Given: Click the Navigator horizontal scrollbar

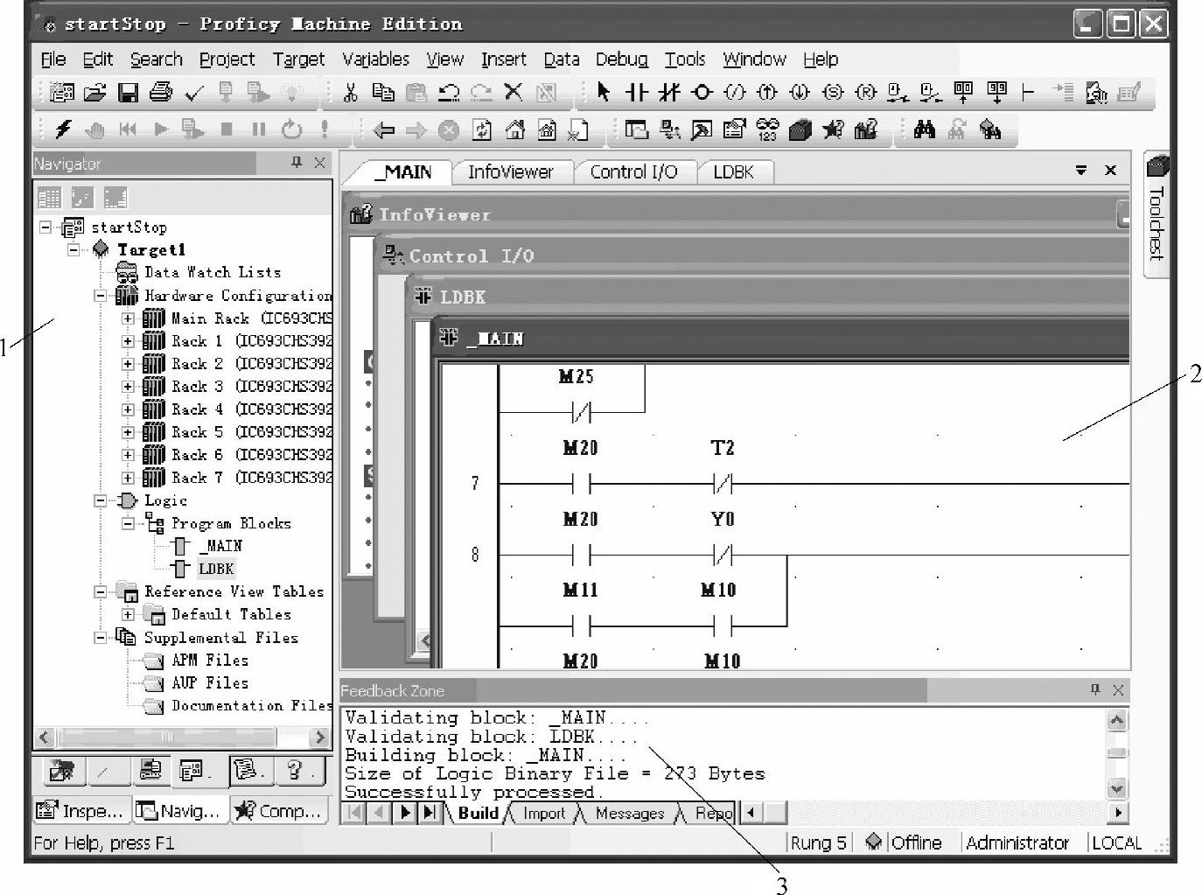Looking at the screenshot, I should [182, 738].
